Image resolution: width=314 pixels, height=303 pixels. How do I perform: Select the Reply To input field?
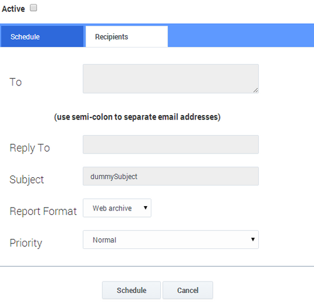(x=171, y=145)
